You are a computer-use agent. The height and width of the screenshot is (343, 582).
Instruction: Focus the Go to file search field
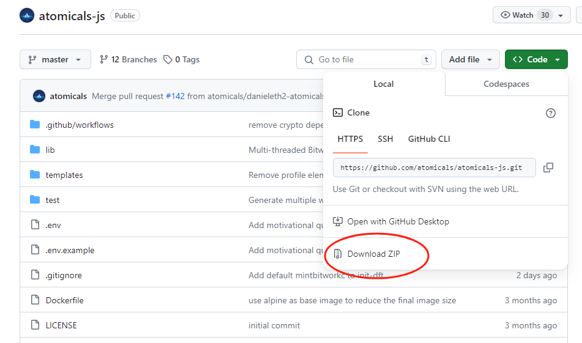pos(366,59)
